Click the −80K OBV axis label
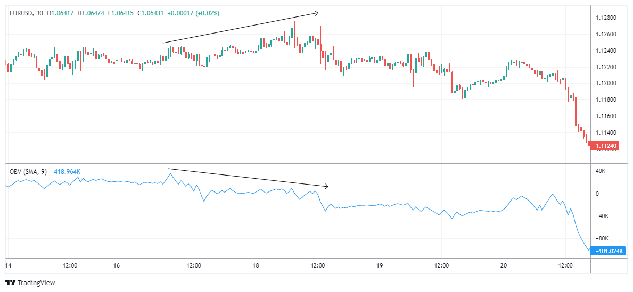Viewport: 633px width, 292px height. [x=602, y=238]
